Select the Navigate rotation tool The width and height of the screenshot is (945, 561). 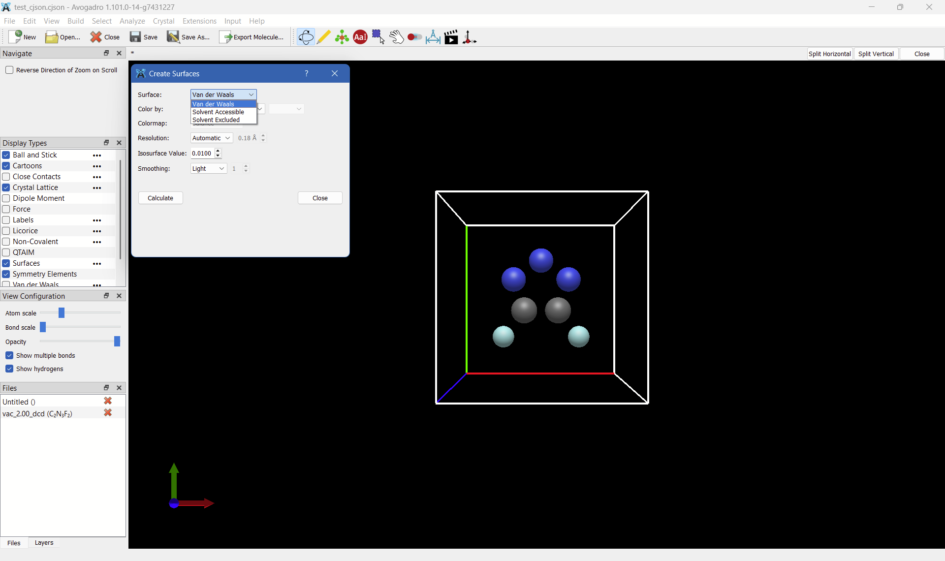click(306, 37)
